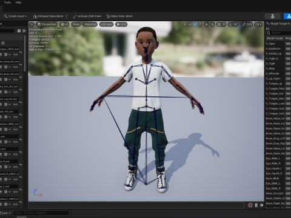Browse to Skin_Arm_HQ material asset icon

1,92
